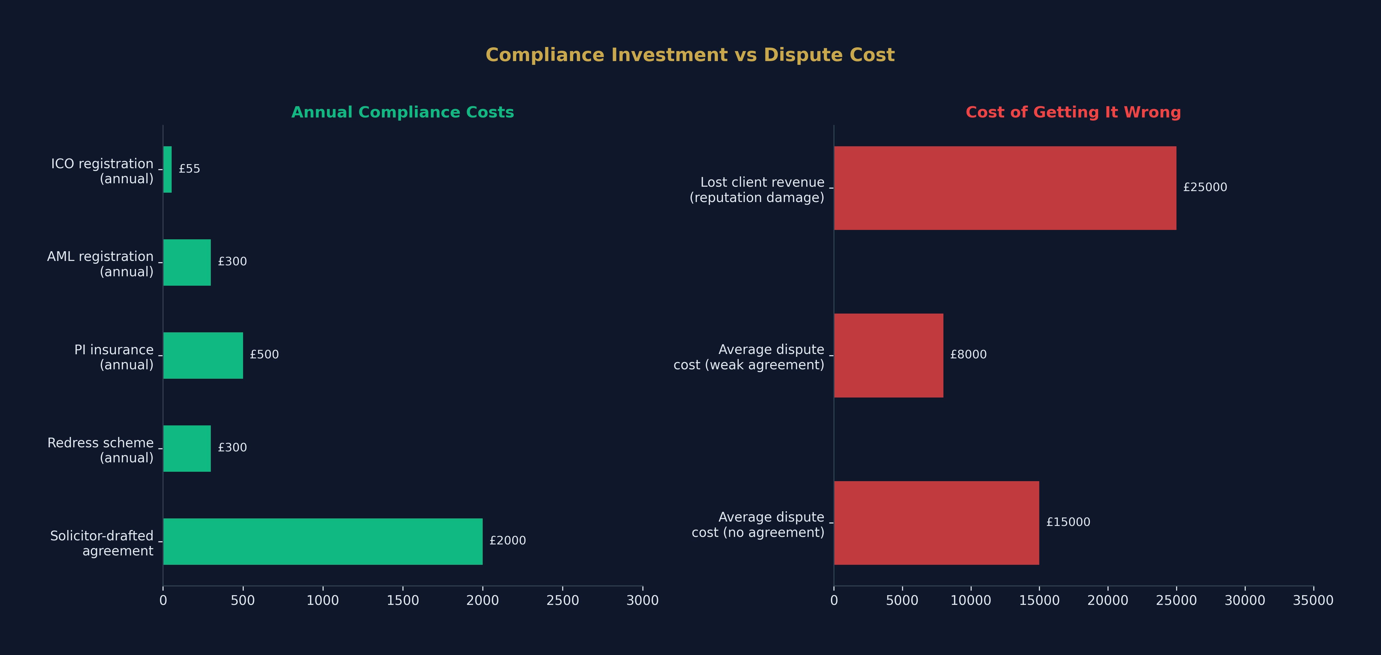The width and height of the screenshot is (1381, 655).
Task: Click the 1000 tick on the left axis
Action: click(323, 601)
